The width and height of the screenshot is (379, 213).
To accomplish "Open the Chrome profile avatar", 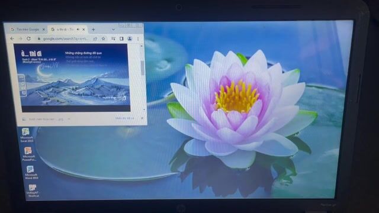I will pyautogui.click(x=130, y=38).
